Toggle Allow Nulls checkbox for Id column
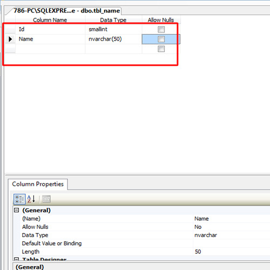The width and height of the screenshot is (270, 270). [x=161, y=29]
